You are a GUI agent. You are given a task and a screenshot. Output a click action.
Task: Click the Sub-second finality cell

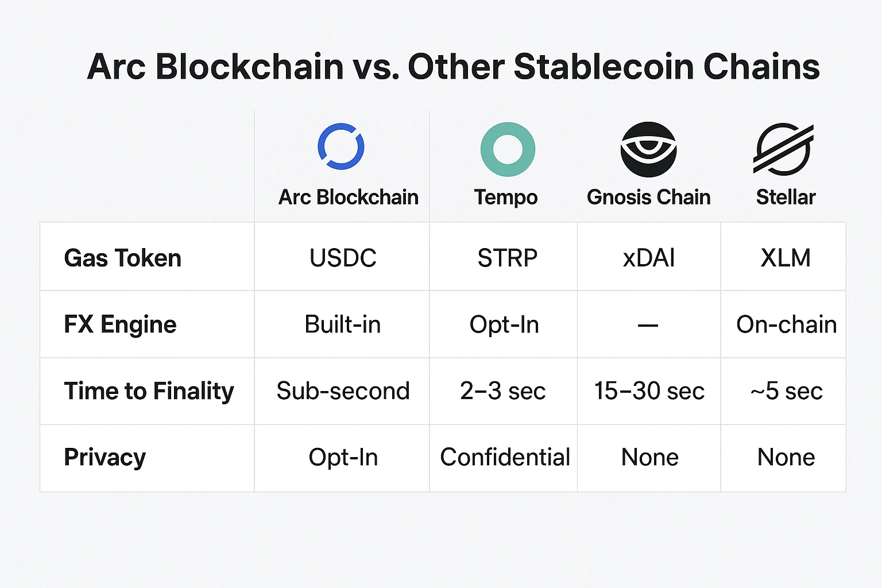click(343, 391)
